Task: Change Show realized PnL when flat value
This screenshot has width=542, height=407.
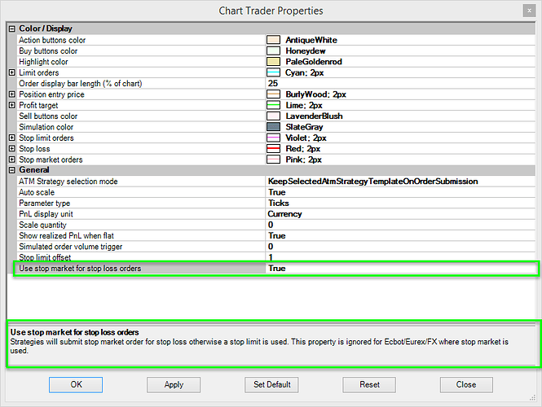Action: click(399, 236)
